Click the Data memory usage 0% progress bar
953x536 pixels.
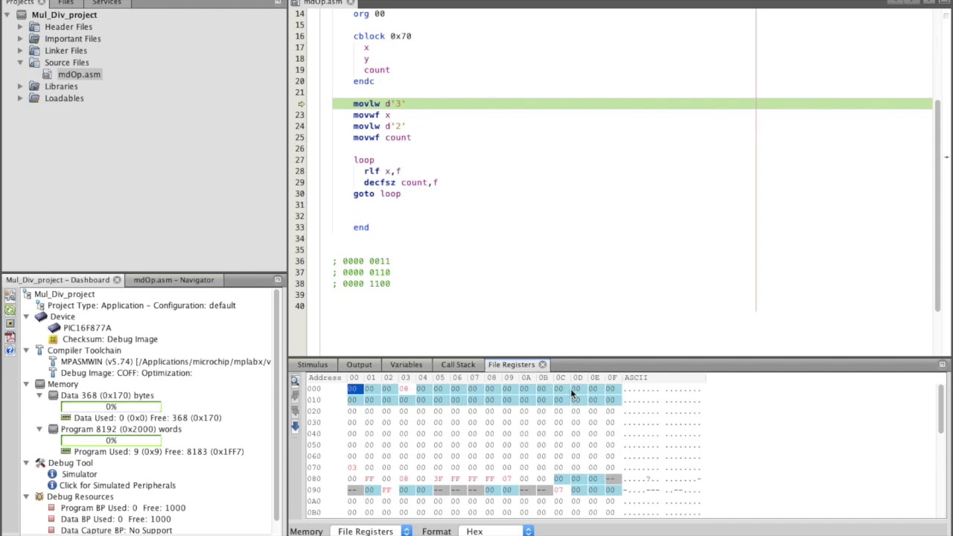(111, 406)
